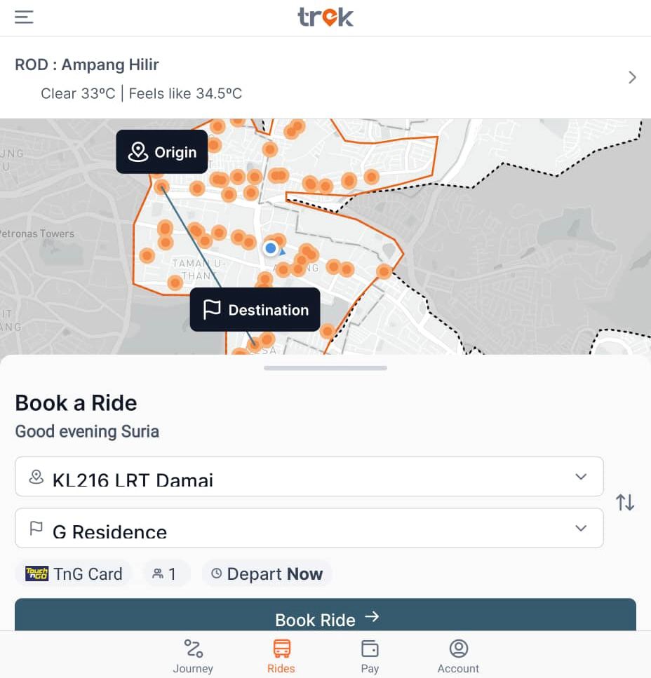The width and height of the screenshot is (651, 678).
Task: Go to the Account tab
Action: pyautogui.click(x=458, y=656)
